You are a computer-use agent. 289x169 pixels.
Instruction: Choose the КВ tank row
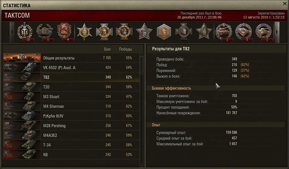71,154
